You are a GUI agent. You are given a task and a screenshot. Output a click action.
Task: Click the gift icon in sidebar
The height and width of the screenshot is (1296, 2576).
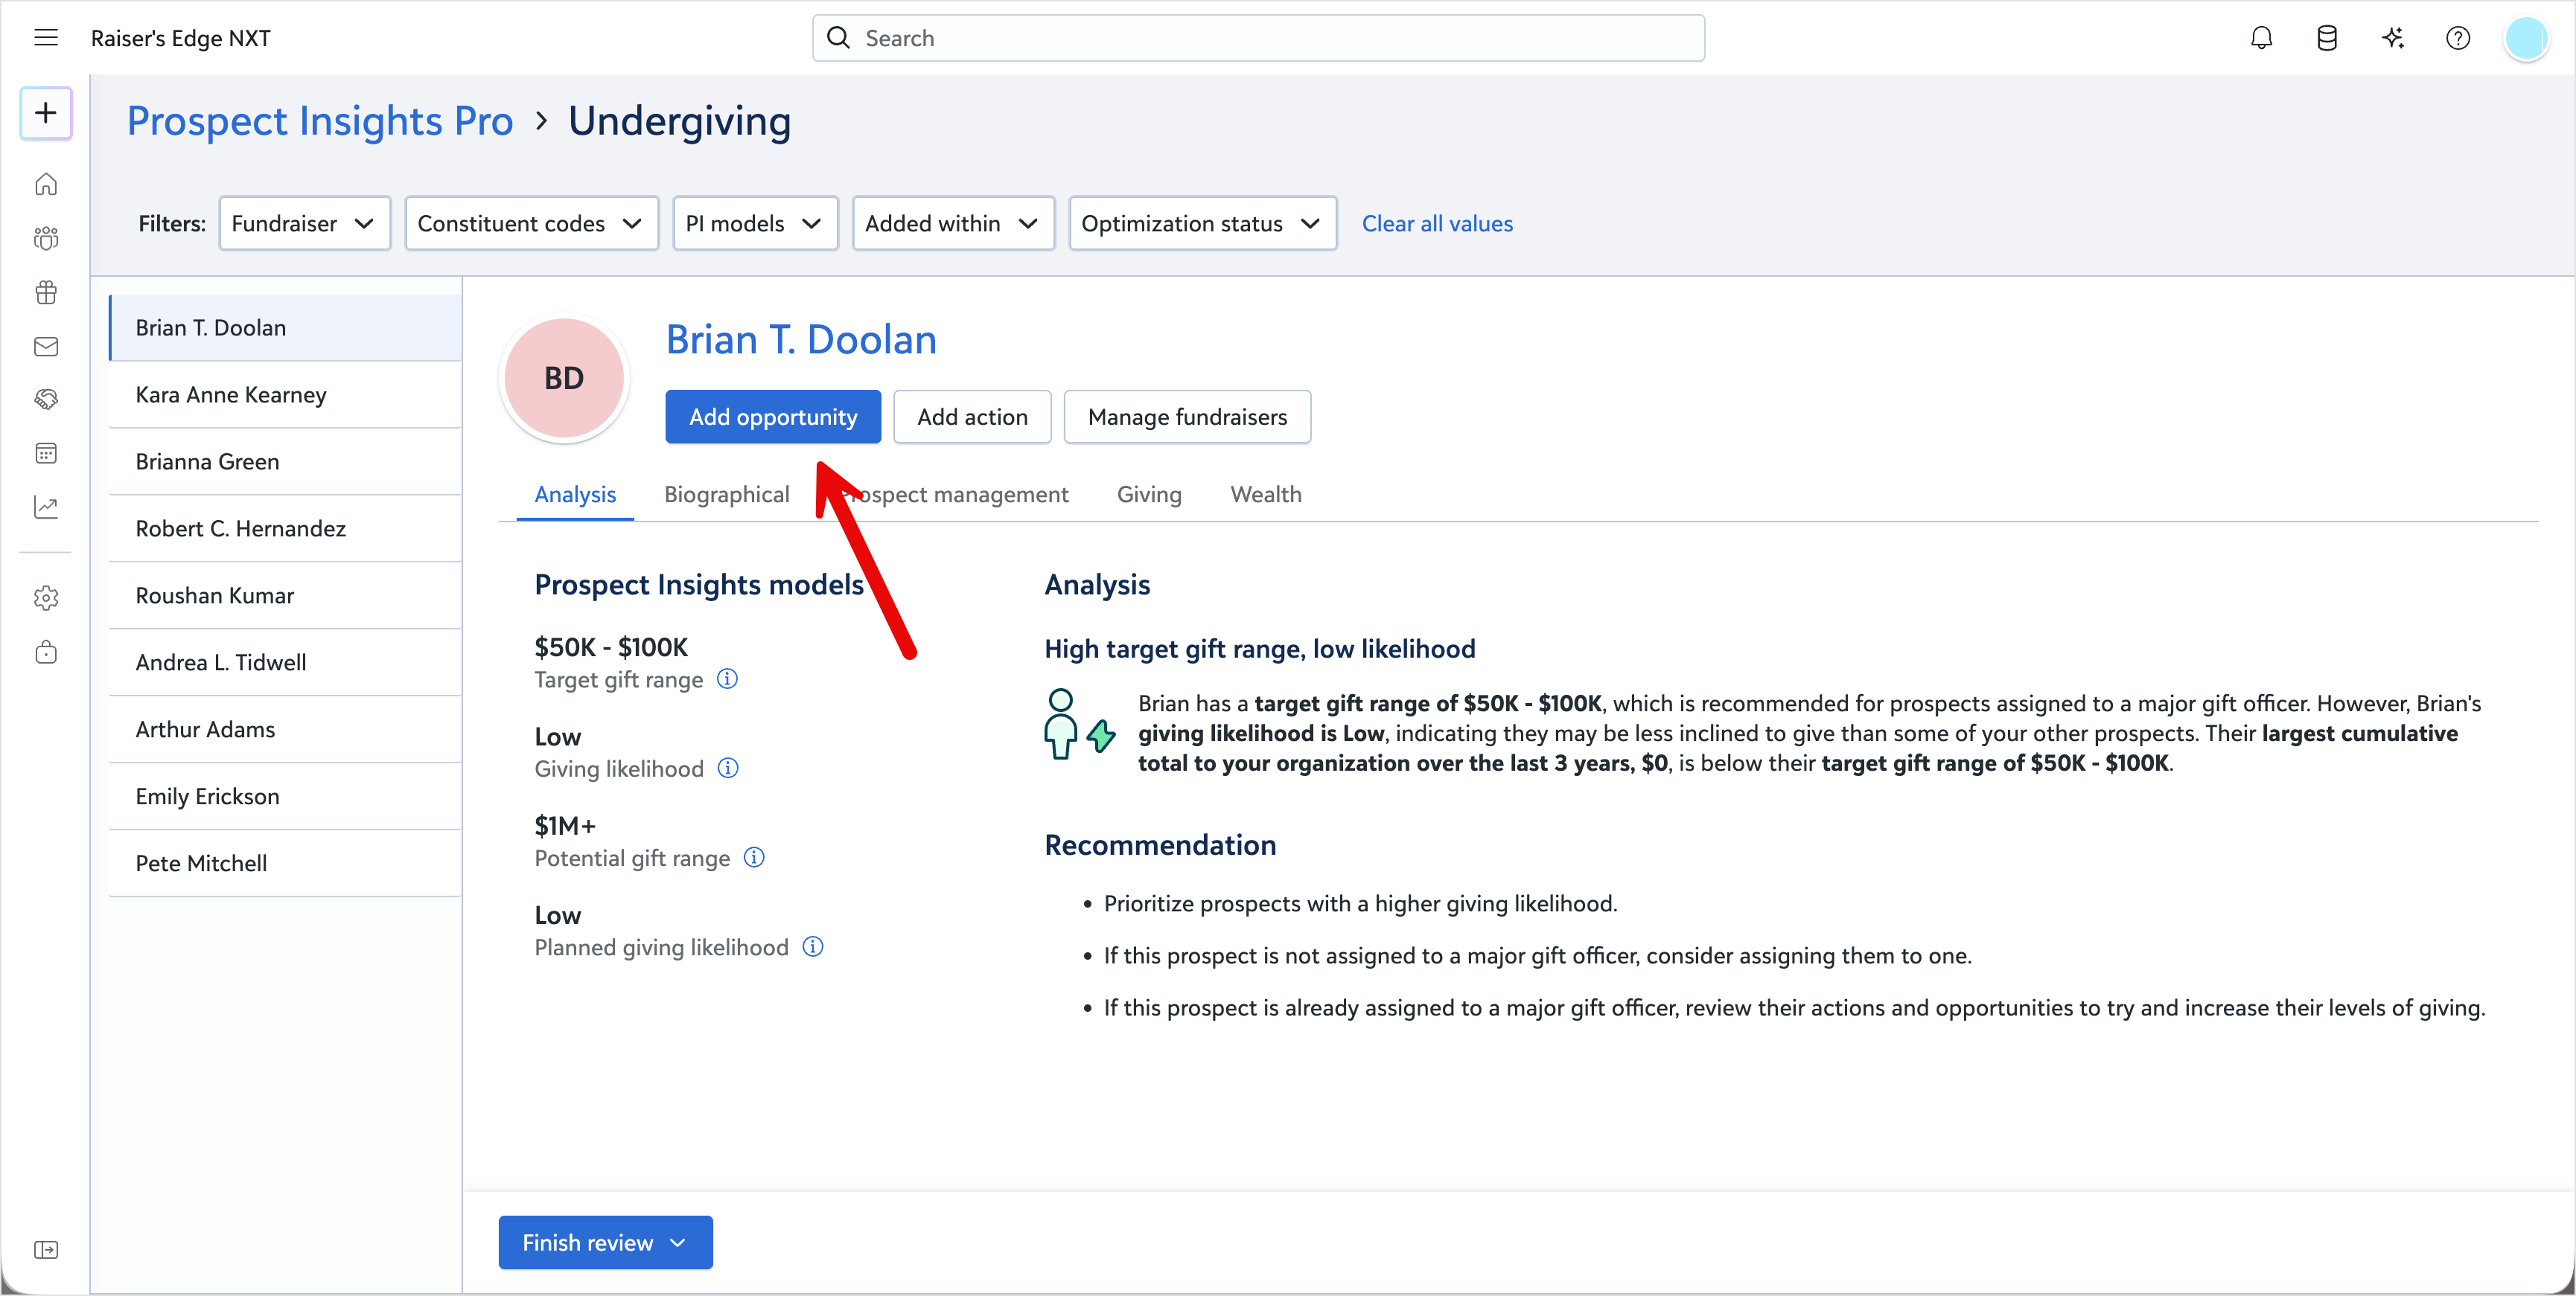46,292
